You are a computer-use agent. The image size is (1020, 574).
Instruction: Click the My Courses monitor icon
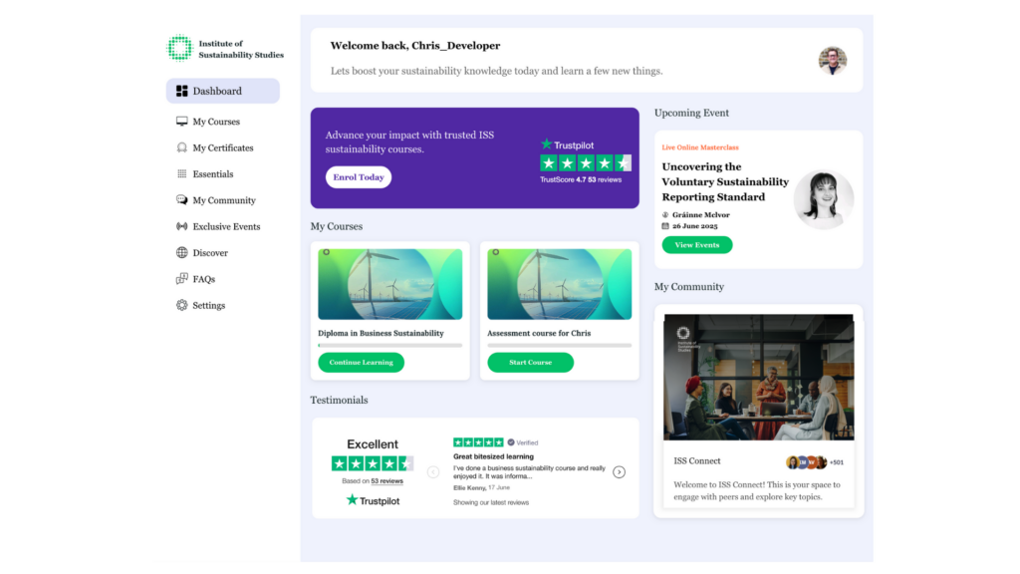(x=181, y=122)
